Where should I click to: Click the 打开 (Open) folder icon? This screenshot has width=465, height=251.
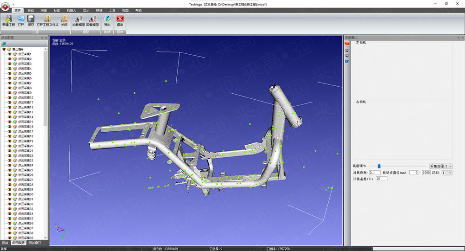click(21, 19)
